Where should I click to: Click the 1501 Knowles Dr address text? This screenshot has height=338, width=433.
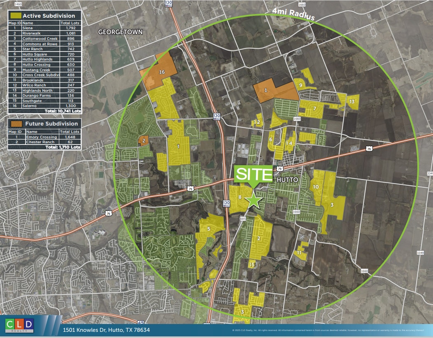pos(106,330)
